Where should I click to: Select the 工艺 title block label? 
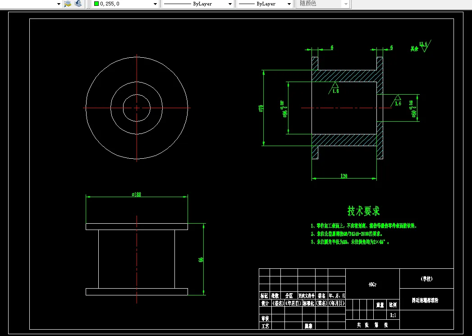265,326
